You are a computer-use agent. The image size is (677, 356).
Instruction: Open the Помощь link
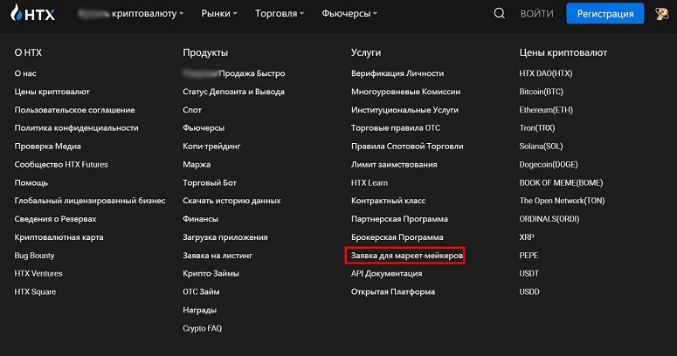click(x=31, y=182)
